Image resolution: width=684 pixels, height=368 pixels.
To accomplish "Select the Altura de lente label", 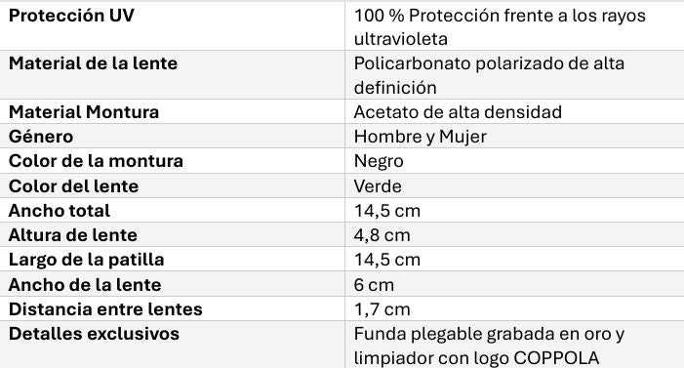I will (x=73, y=235).
